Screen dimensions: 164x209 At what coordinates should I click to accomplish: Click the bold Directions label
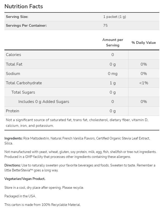12,165
